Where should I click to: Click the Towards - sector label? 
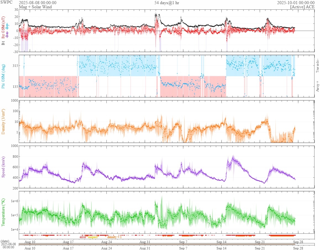point(317,66)
